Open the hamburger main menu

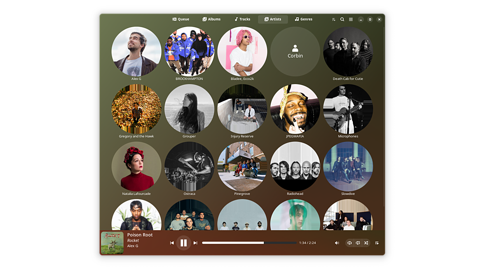351,19
